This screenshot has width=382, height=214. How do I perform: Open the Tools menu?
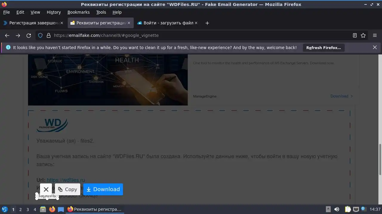pyautogui.click(x=101, y=12)
